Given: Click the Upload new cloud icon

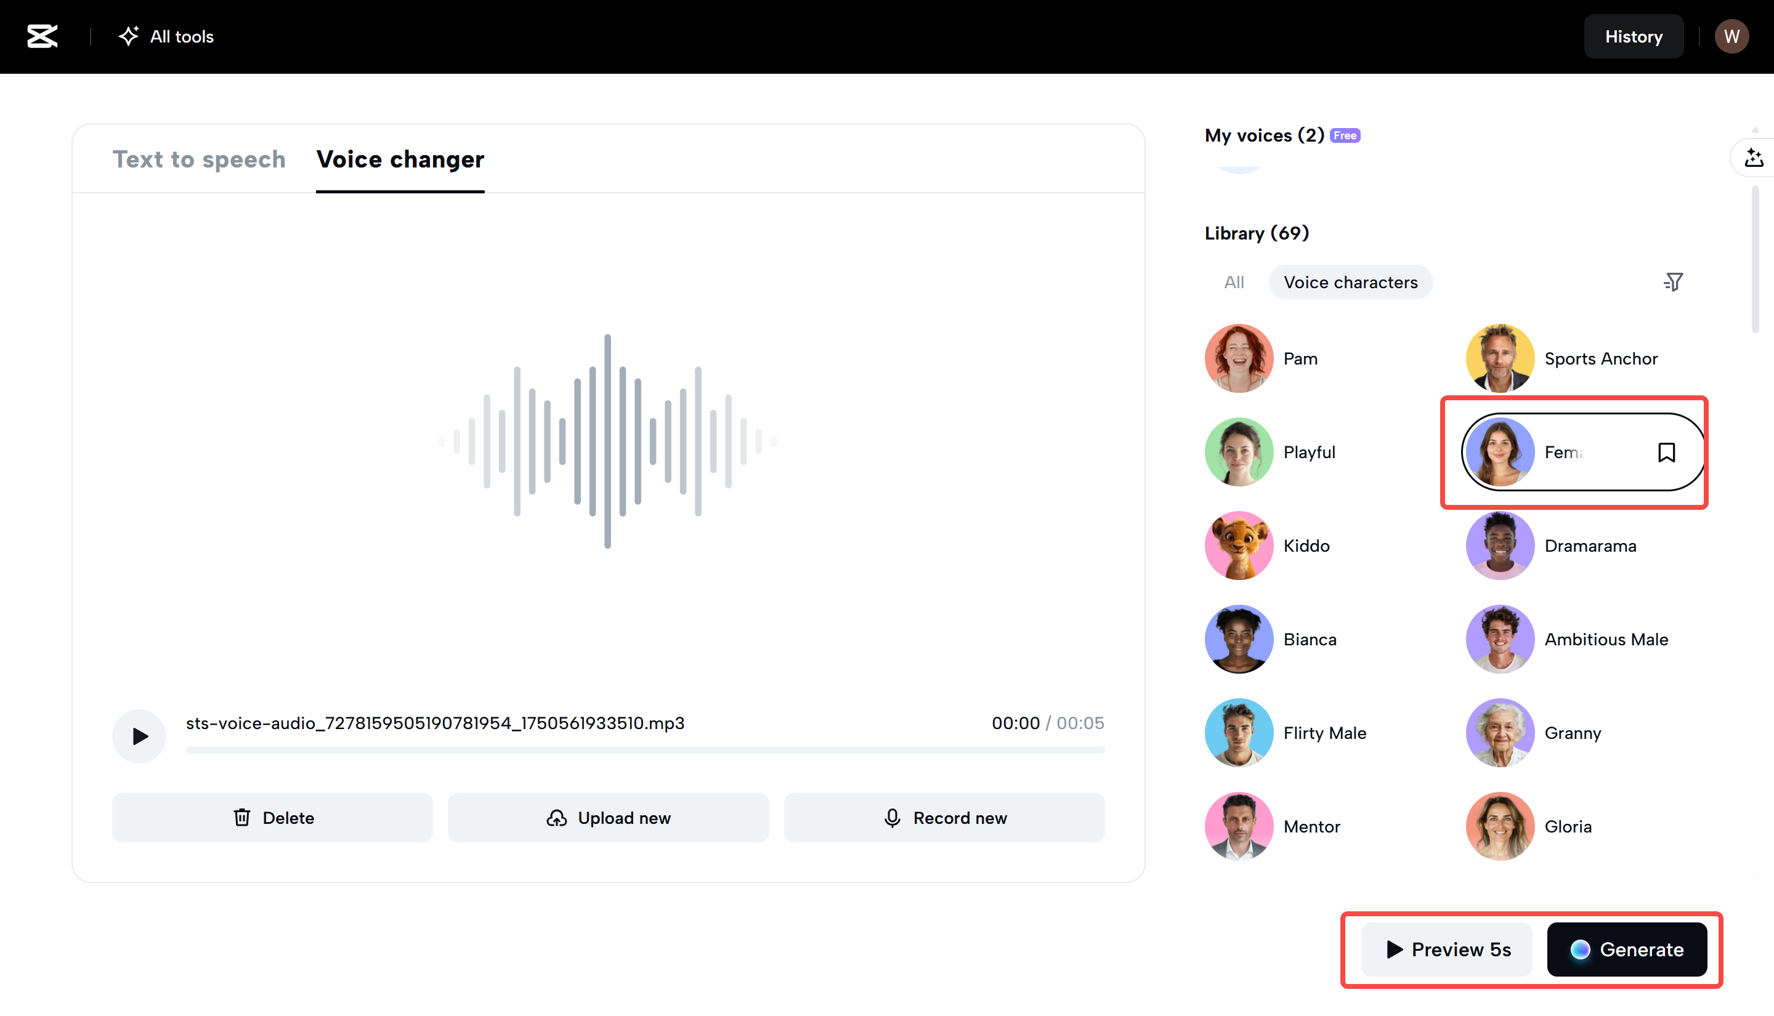Looking at the screenshot, I should point(557,817).
